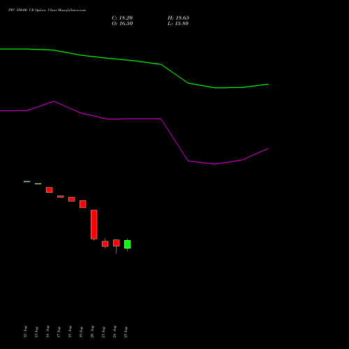349x349 pixels.
Task: Select the 19 Aug date label
Action: click(x=81, y=332)
